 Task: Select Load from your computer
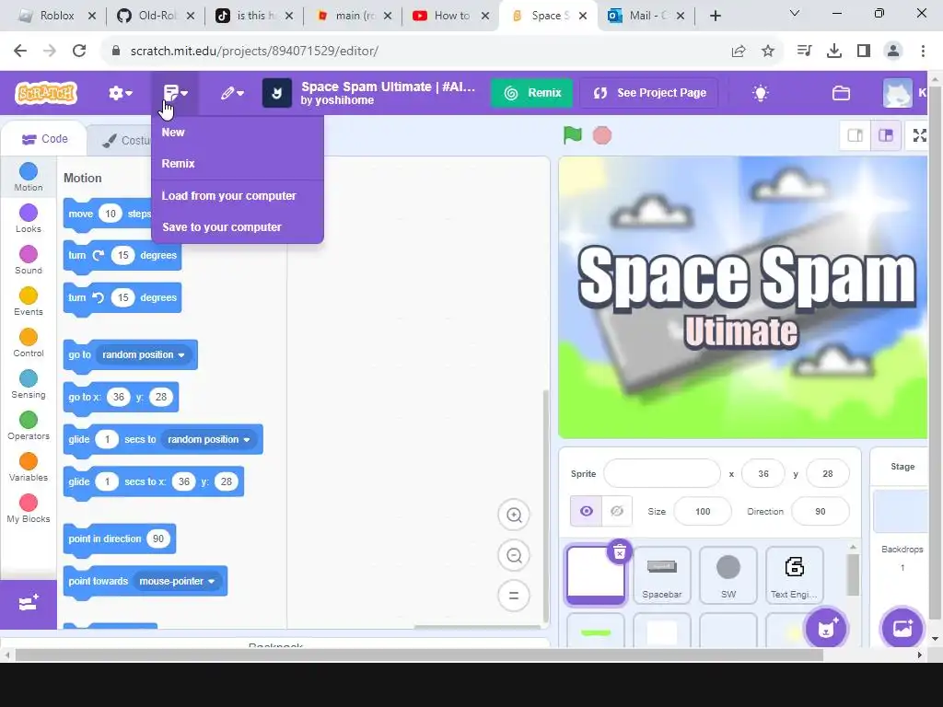237,196
